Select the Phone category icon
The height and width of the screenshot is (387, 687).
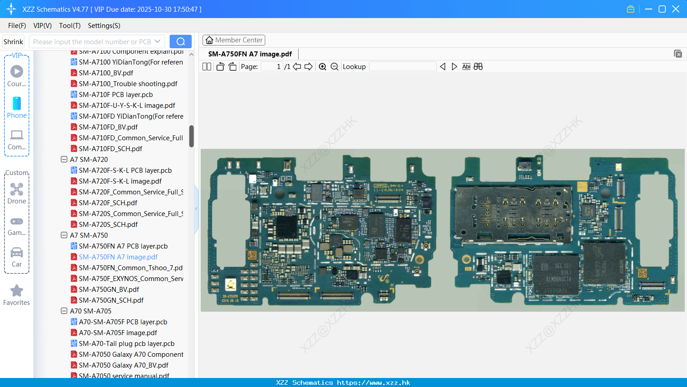pyautogui.click(x=17, y=103)
